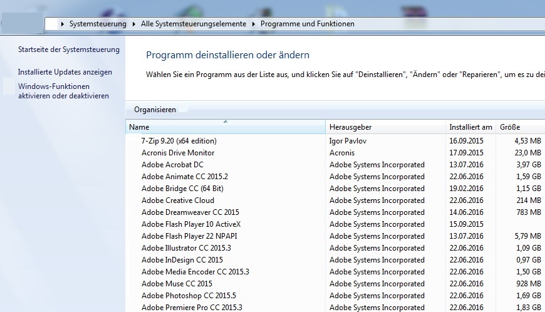This screenshot has height=312, width=545.
Task: Click the size value 1,83 GB
Action: 528,308
